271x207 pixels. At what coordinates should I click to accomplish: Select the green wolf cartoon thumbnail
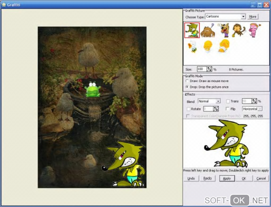[x=192, y=30]
